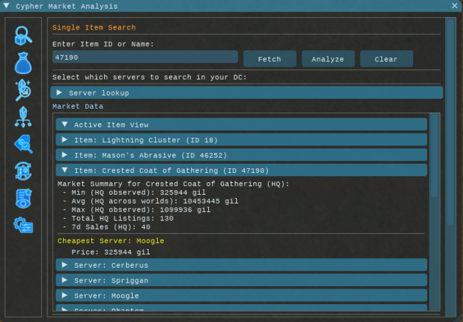Click the circular-arrows refresh sidebar icon
This screenshot has height=322, width=463.
coord(23,171)
